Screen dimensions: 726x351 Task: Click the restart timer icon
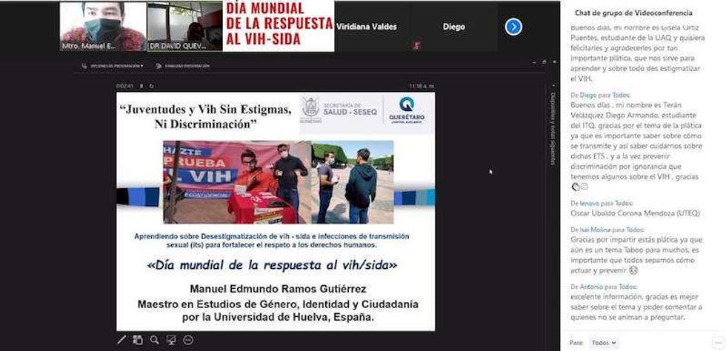click(152, 86)
